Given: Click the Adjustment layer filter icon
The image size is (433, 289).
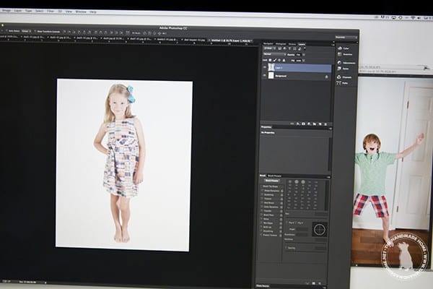Looking at the screenshot, I should tap(285, 48).
